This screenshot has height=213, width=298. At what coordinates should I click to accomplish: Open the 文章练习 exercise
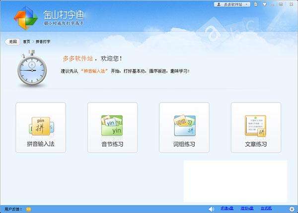(256, 127)
